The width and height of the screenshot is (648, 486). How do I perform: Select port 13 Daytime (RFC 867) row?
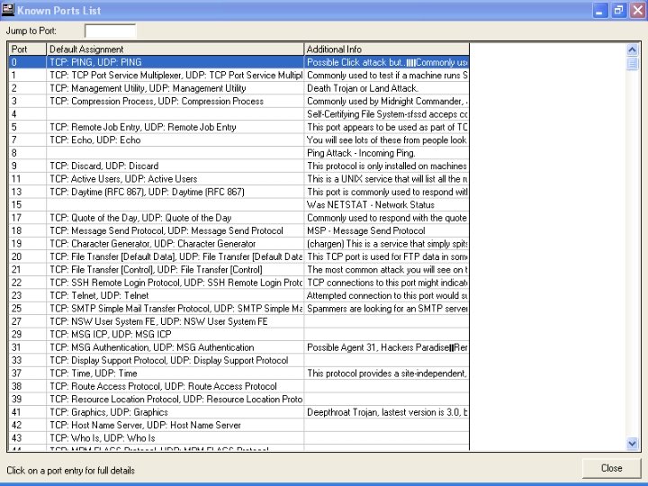[238, 192]
